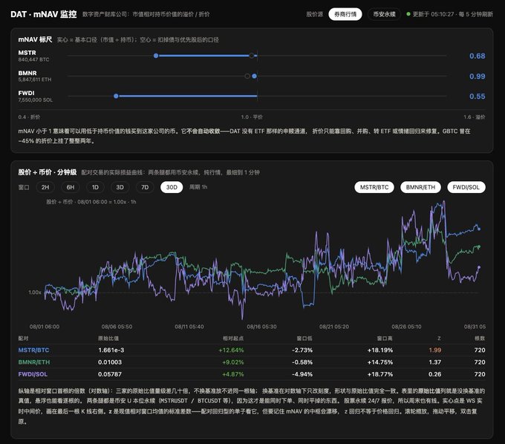505x444 pixels.
Task: Toggle the BMNR/ETH series pill
Action: (420, 187)
